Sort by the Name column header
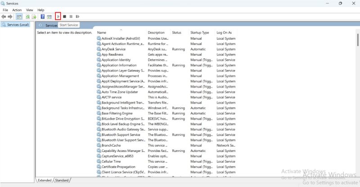The width and height of the screenshot is (360, 187). [x=121, y=32]
